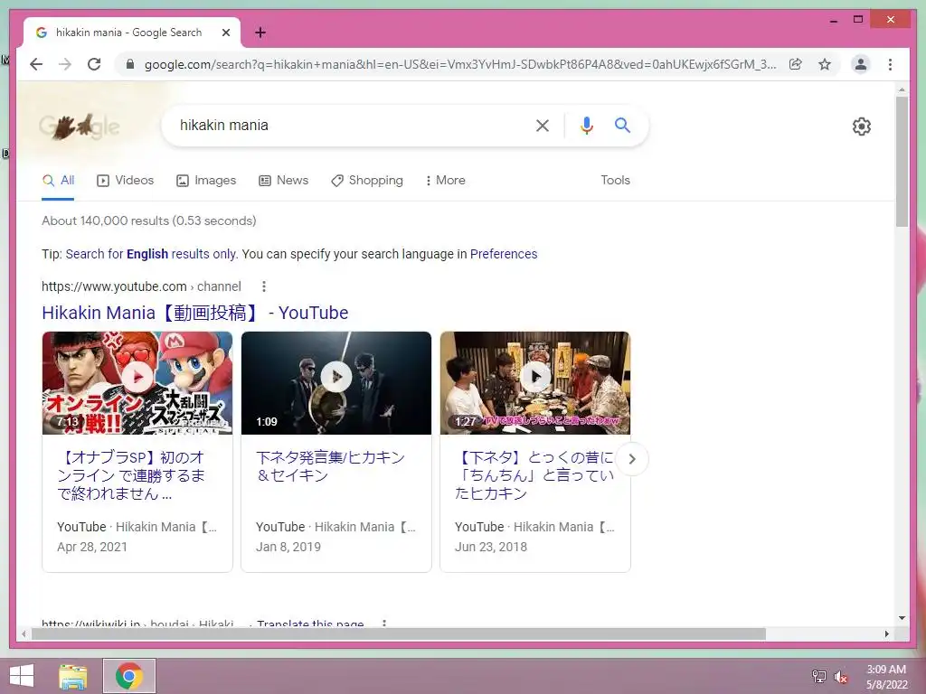926x694 pixels.
Task: Click scrollbar up arrow
Action: pos(902,89)
